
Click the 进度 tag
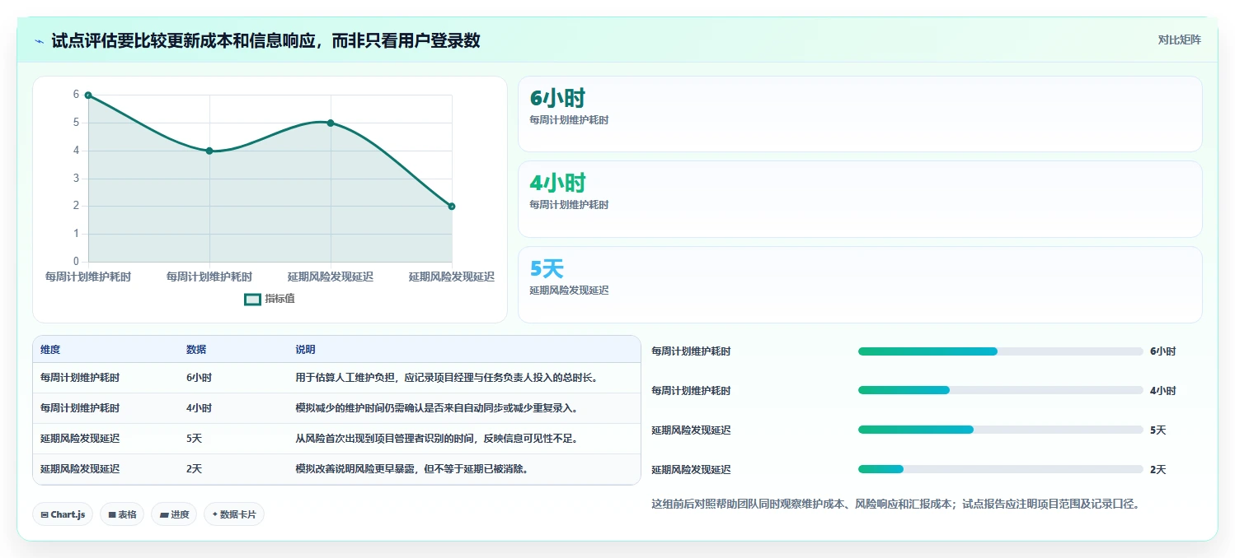coord(174,514)
